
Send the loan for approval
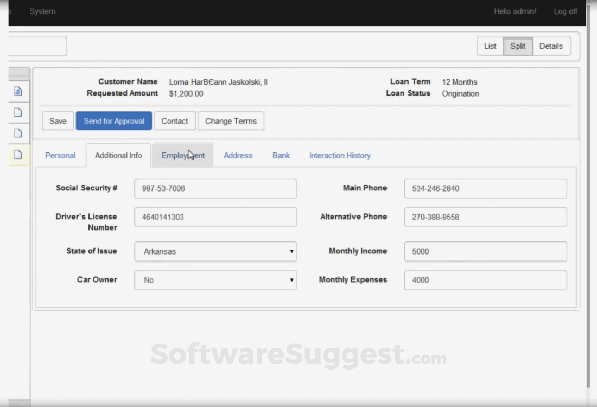(x=113, y=120)
